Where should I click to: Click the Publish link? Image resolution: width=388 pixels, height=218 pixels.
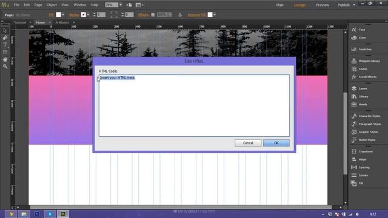[344, 5]
